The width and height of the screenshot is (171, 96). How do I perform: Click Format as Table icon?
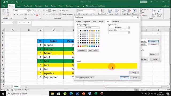pyautogui.click(x=110, y=12)
